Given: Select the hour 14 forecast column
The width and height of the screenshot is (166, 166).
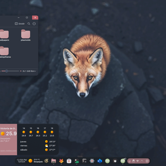Looking at the screenshot, I should (24, 132).
